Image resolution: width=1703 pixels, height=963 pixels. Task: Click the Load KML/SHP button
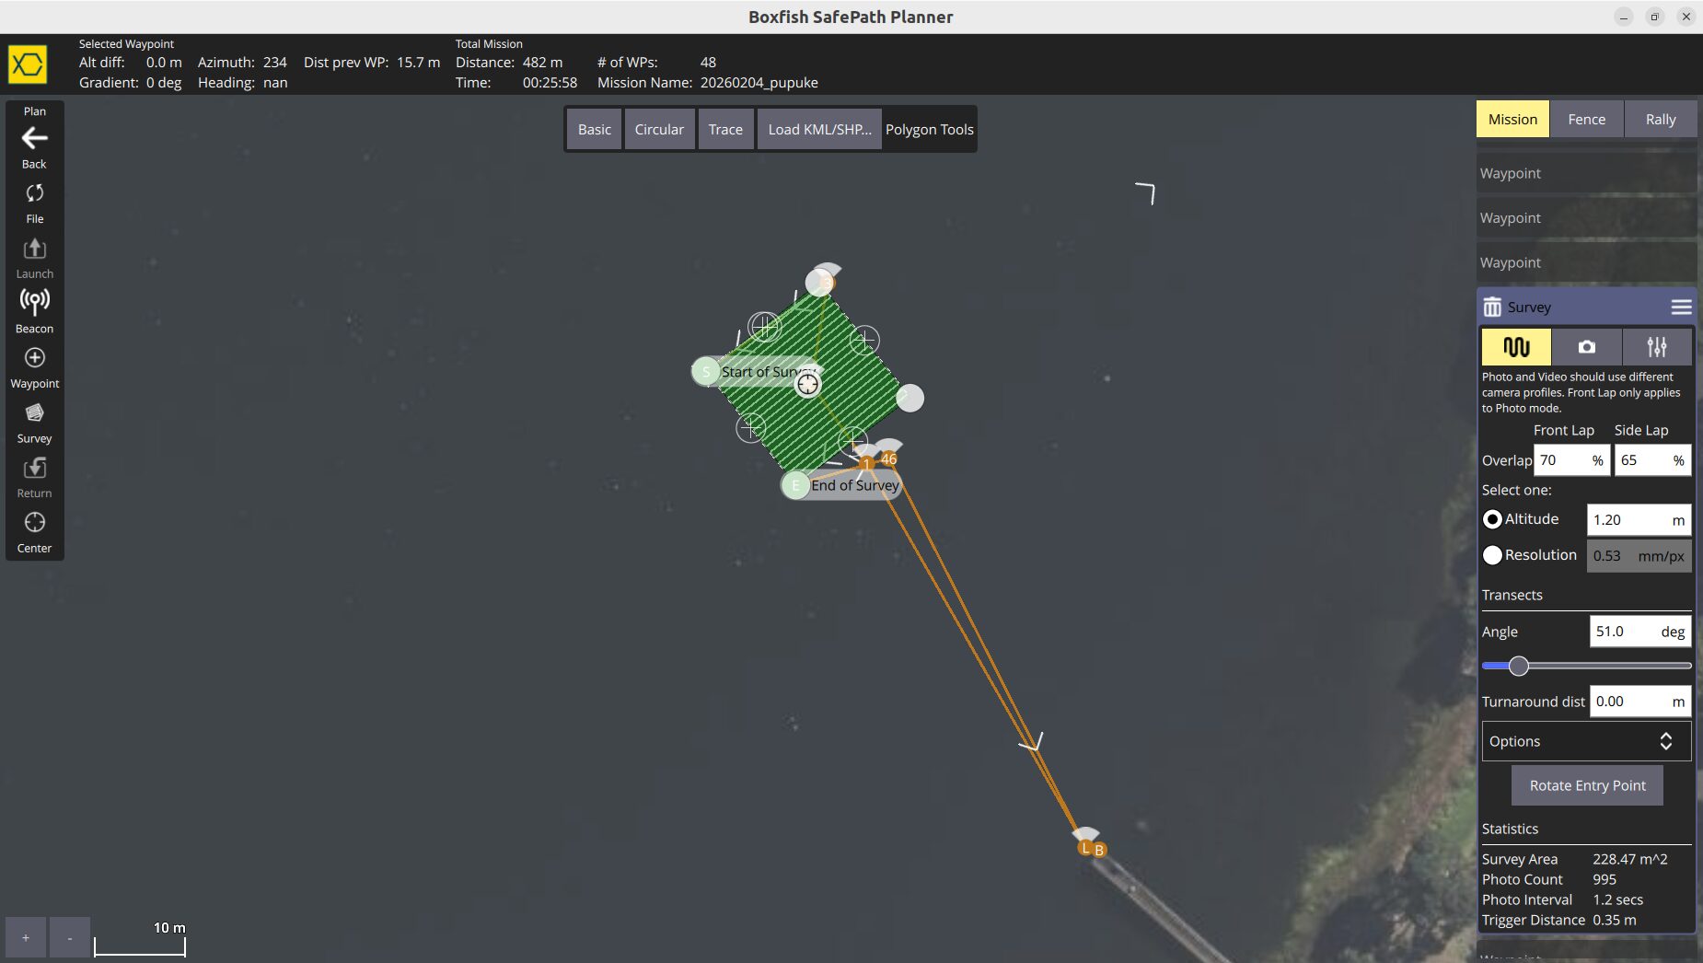click(819, 129)
